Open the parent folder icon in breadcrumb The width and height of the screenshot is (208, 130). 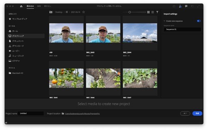tap(51, 12)
